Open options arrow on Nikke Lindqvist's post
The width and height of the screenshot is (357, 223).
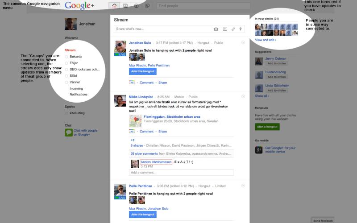(x=243, y=96)
